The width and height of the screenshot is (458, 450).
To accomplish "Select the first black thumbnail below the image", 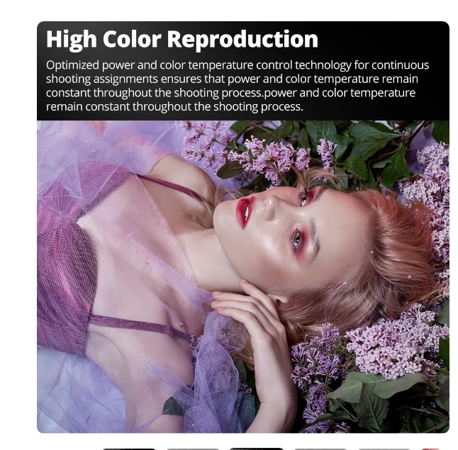I will click(x=129, y=449).
